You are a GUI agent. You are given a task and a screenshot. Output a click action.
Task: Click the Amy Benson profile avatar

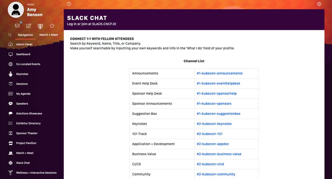pyautogui.click(x=16, y=10)
